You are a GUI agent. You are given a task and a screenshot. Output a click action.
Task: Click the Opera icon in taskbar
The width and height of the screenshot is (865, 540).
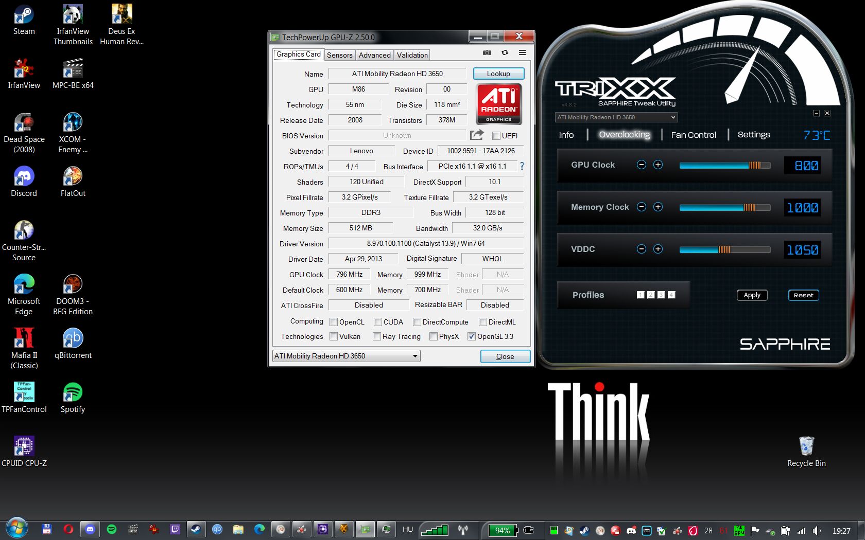point(68,529)
